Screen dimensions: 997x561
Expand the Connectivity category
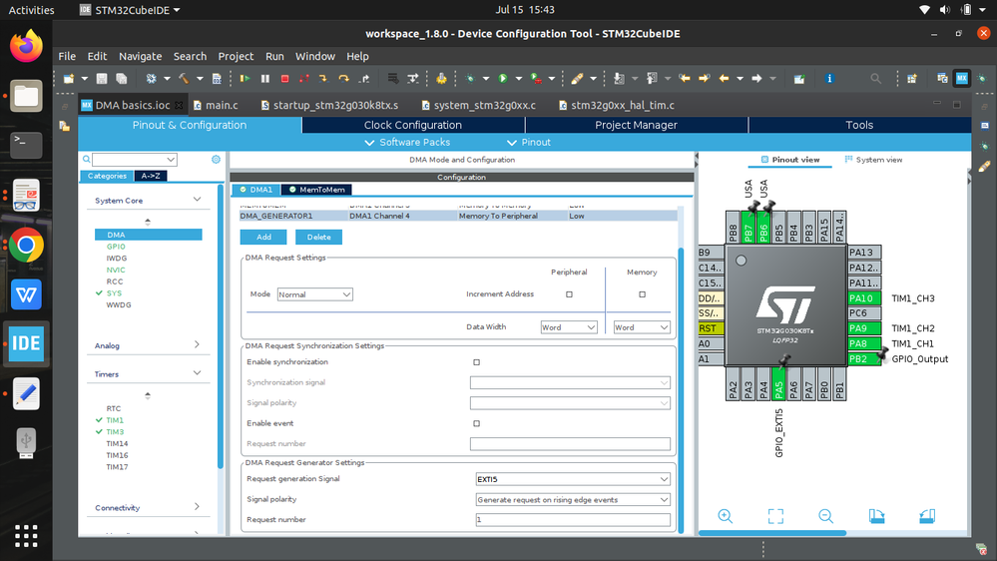pyautogui.click(x=197, y=507)
